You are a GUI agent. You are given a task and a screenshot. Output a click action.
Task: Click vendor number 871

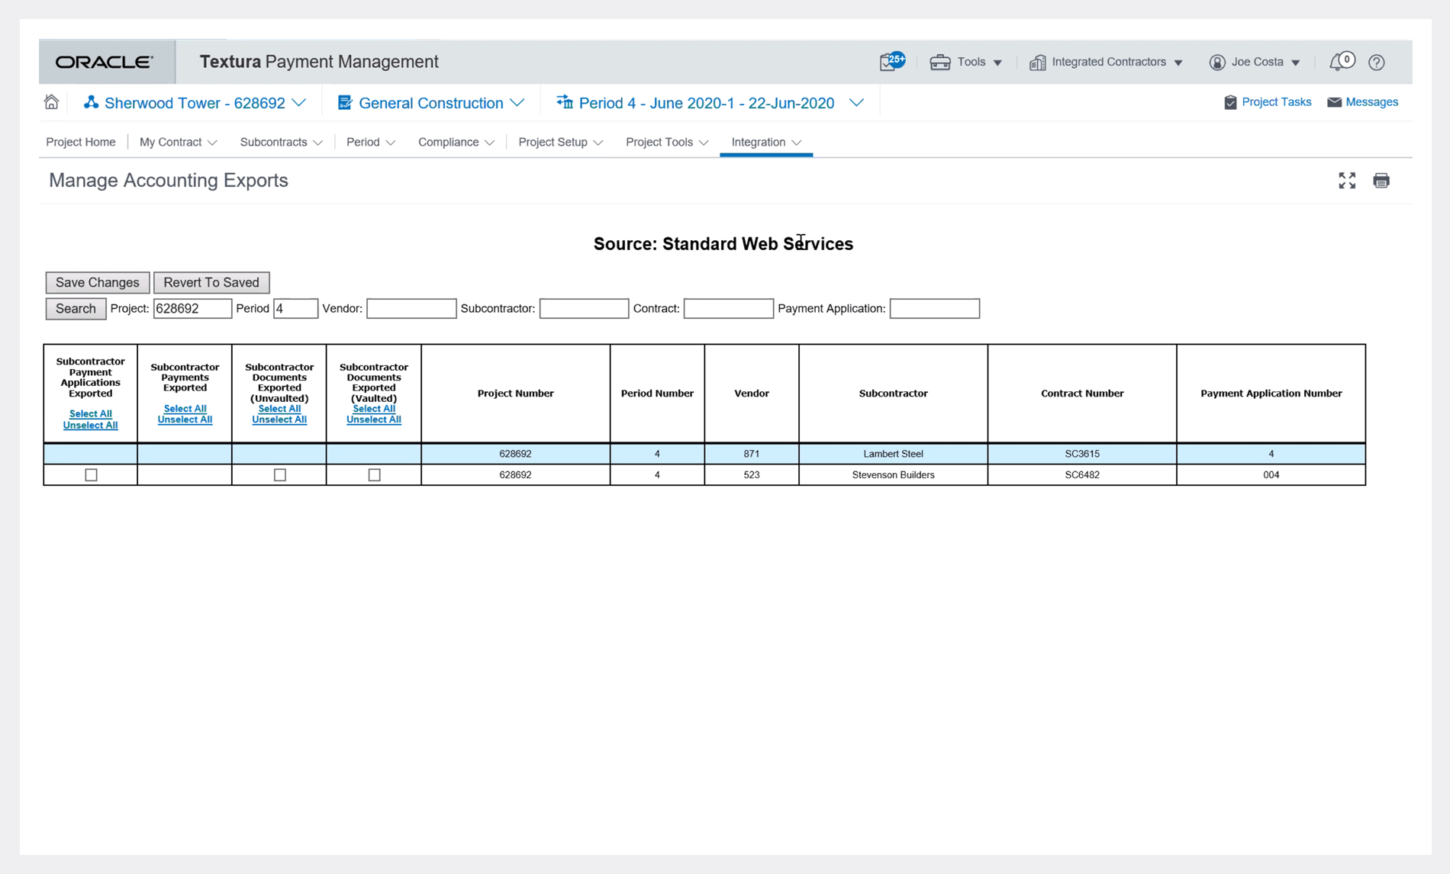(752, 454)
